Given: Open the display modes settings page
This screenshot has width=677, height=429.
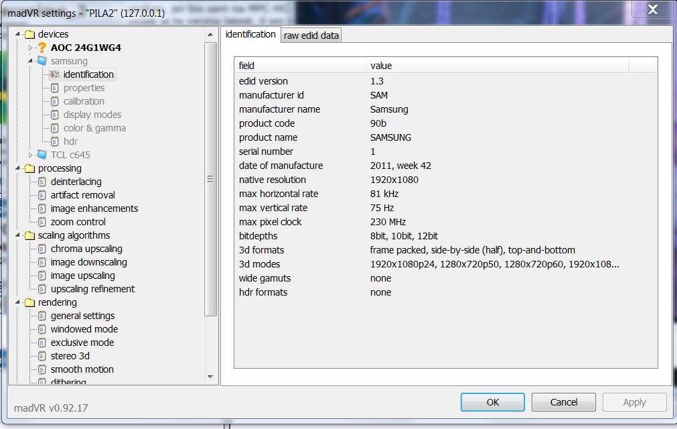Looking at the screenshot, I should (x=92, y=115).
